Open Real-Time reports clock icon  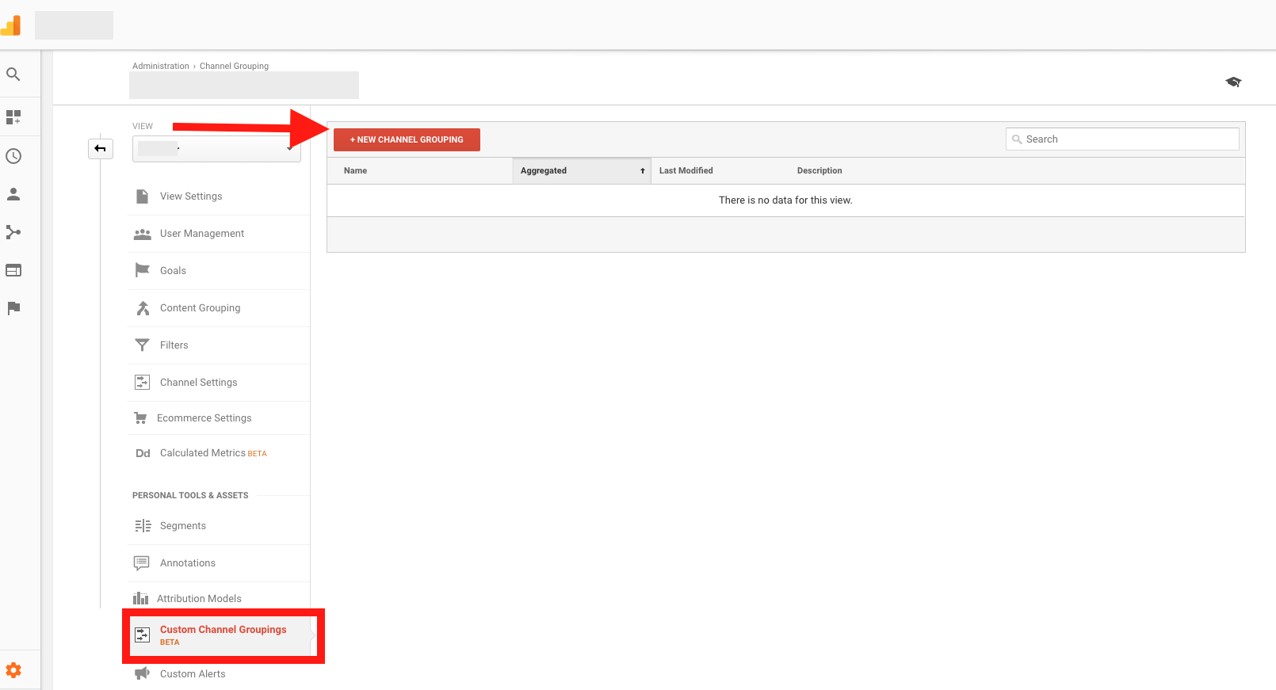pos(13,156)
